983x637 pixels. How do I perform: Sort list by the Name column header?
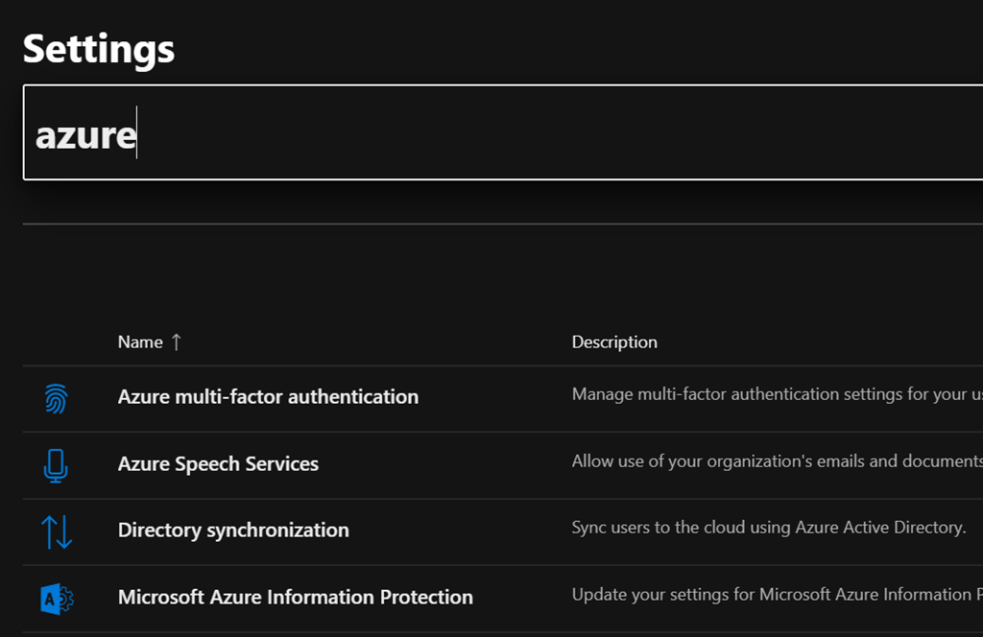(140, 342)
